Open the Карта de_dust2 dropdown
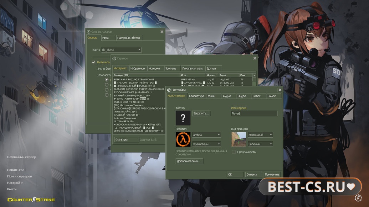The width and height of the screenshot is (369, 207). coord(121,50)
